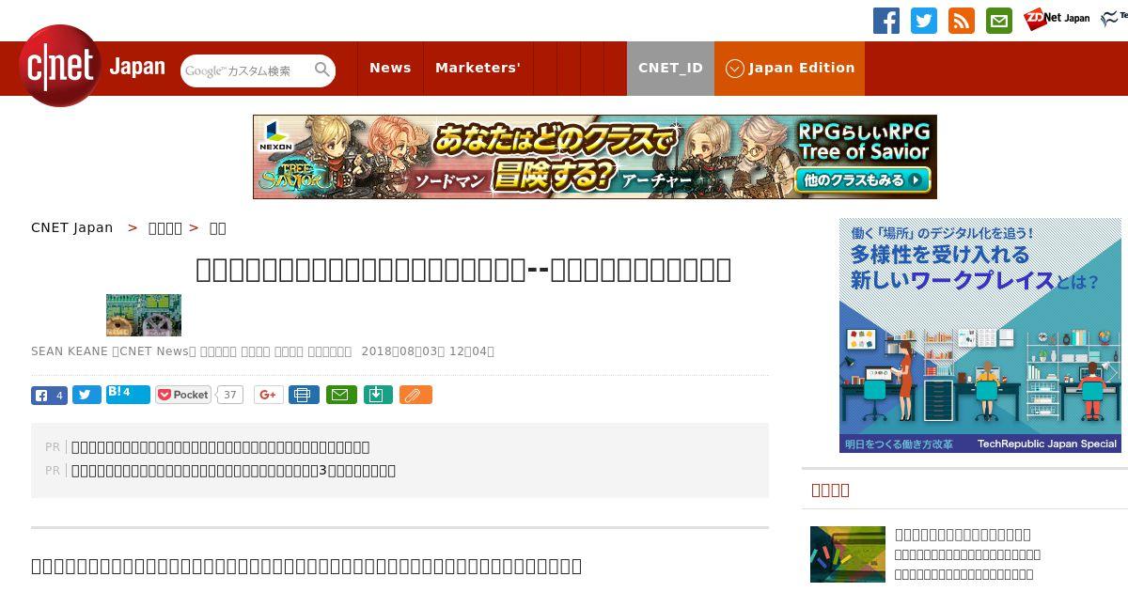The height and width of the screenshot is (592, 1128).
Task: Click the green mail newsletter icon in header
Action: pyautogui.click(x=999, y=21)
